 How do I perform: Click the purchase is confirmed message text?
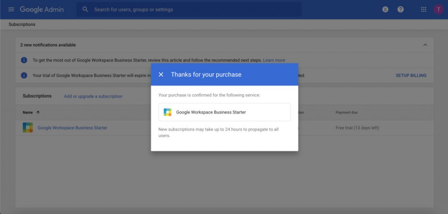pyautogui.click(x=209, y=95)
